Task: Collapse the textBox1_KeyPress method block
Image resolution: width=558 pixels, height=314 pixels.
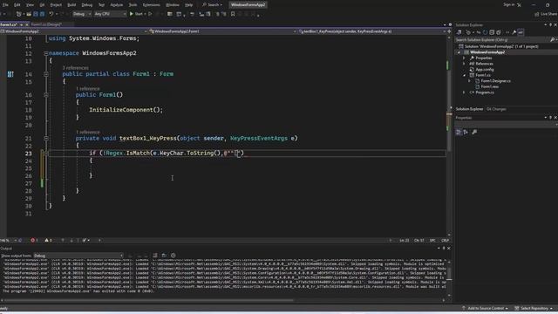Action: 46,138
